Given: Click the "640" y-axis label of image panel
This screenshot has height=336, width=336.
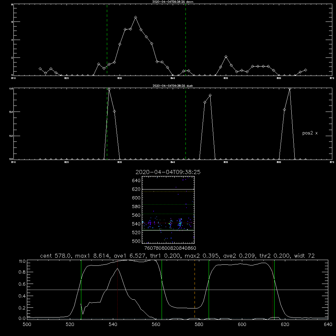Looking at the screenshot, I should 136,180.
